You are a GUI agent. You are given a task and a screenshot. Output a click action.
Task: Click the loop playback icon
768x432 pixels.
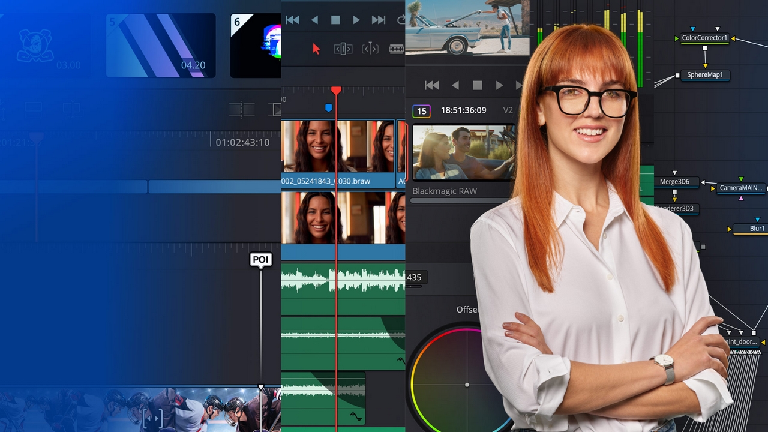(x=401, y=19)
